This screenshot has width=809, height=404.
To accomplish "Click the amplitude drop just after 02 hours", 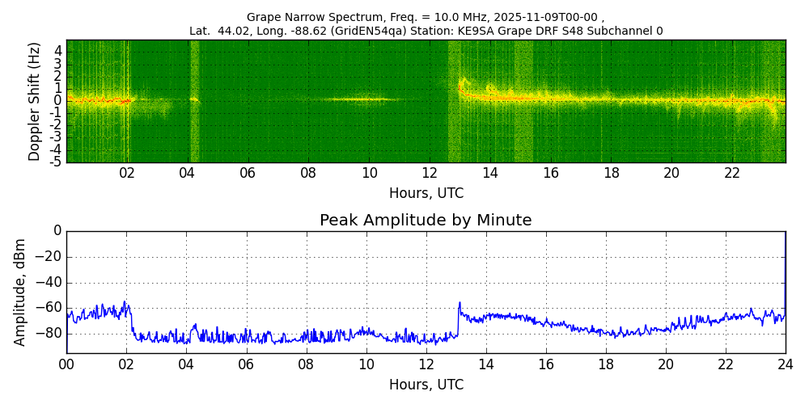I will point(132,322).
